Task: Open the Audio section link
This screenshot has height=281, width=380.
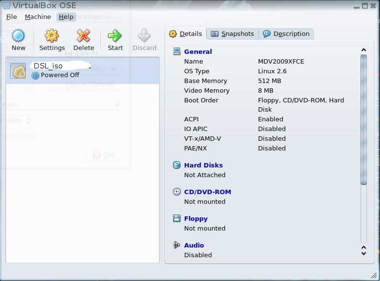Action: tap(194, 245)
